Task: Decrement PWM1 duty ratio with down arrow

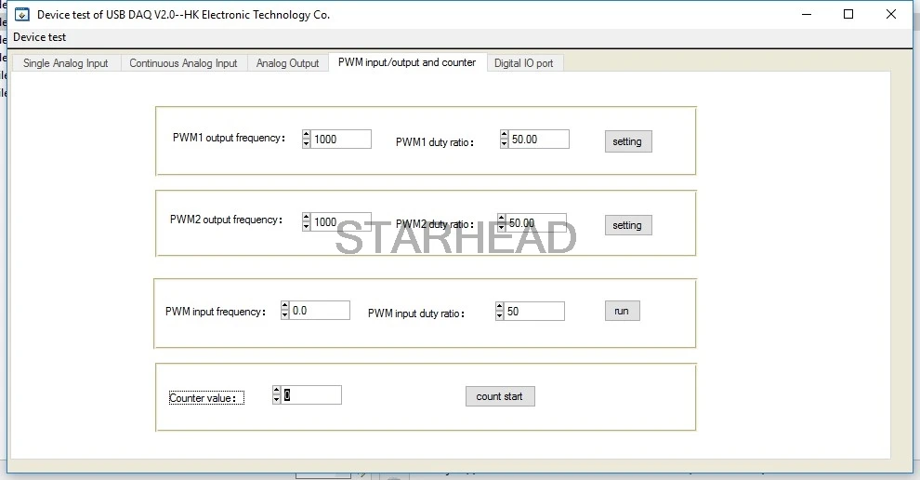Action: click(504, 144)
